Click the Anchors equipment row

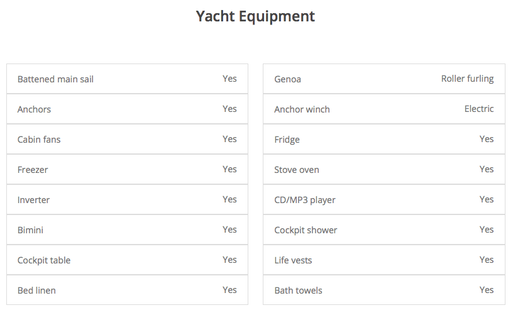127,109
